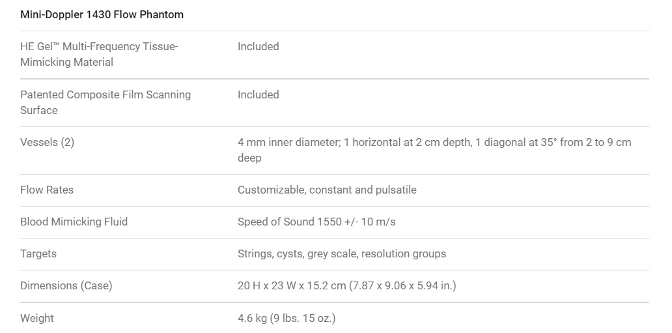Click the Strings, cysts, grey scale text
Viewport: 672px width, 333px height.
342,254
